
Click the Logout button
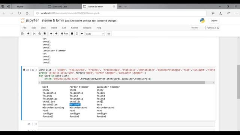point(214,21)
